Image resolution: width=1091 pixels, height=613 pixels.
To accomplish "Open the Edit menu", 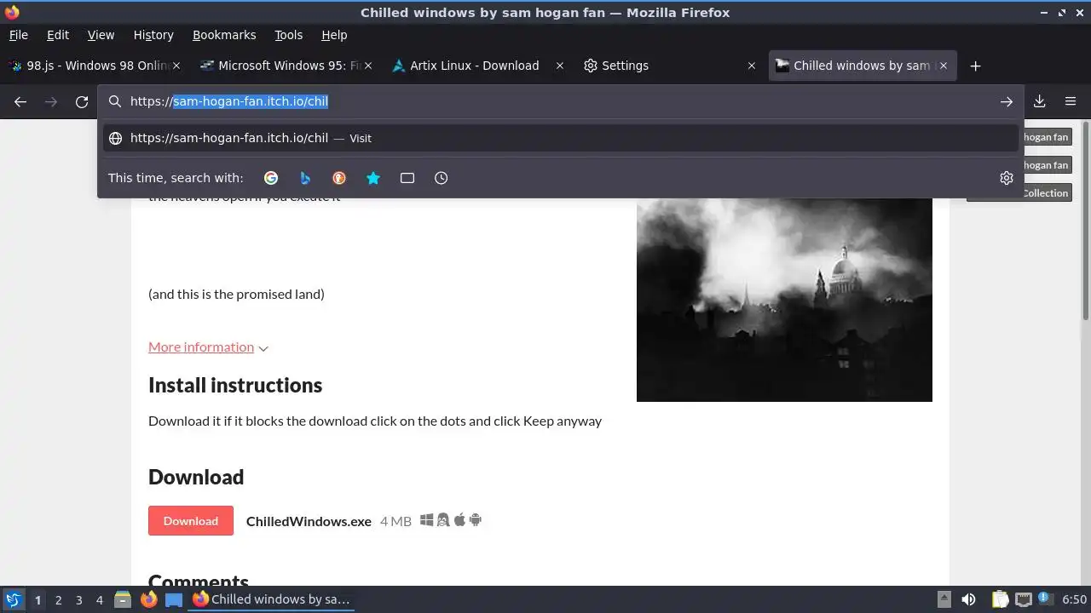I will coord(58,35).
